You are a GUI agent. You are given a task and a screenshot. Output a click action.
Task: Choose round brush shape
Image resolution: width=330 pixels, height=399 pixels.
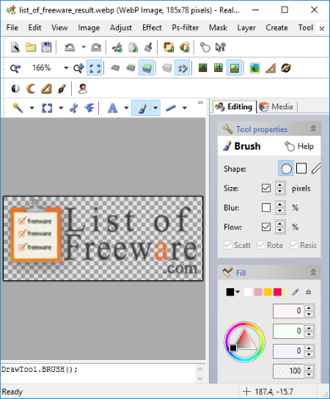click(286, 169)
